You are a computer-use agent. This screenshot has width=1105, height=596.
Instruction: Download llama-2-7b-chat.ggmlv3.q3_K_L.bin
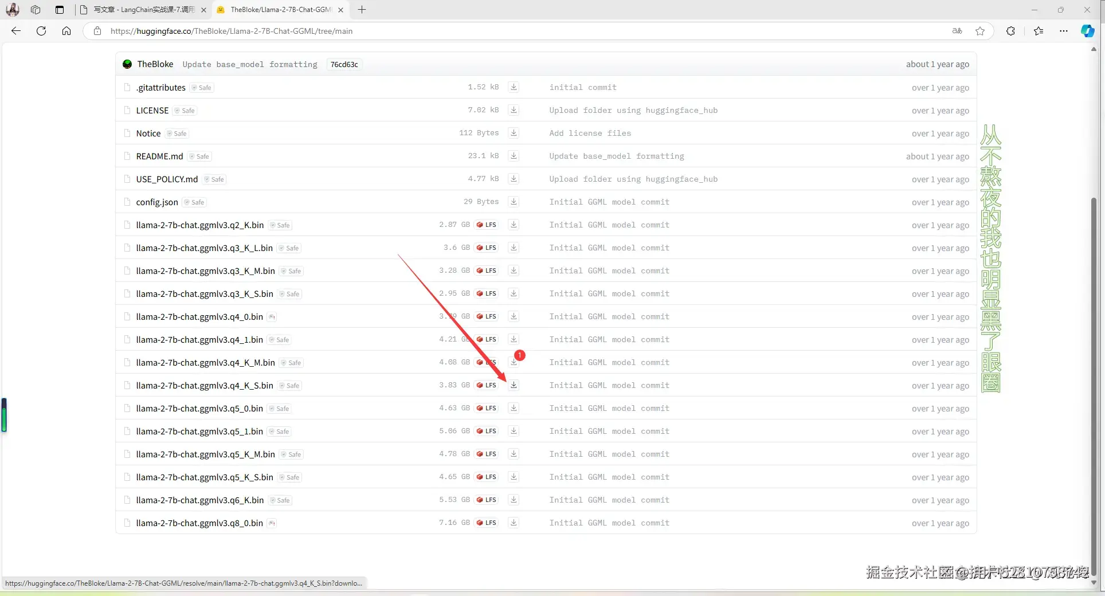pyautogui.click(x=514, y=248)
